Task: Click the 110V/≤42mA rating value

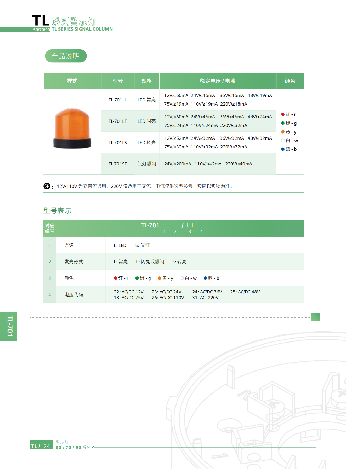Action: point(208,164)
